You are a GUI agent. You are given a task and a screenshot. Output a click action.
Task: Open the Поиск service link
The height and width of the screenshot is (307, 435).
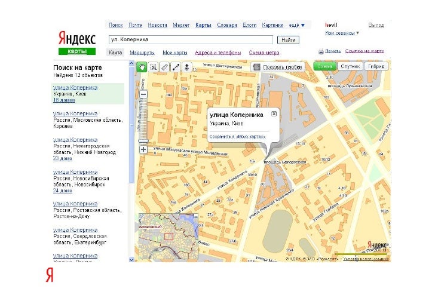[116, 25]
